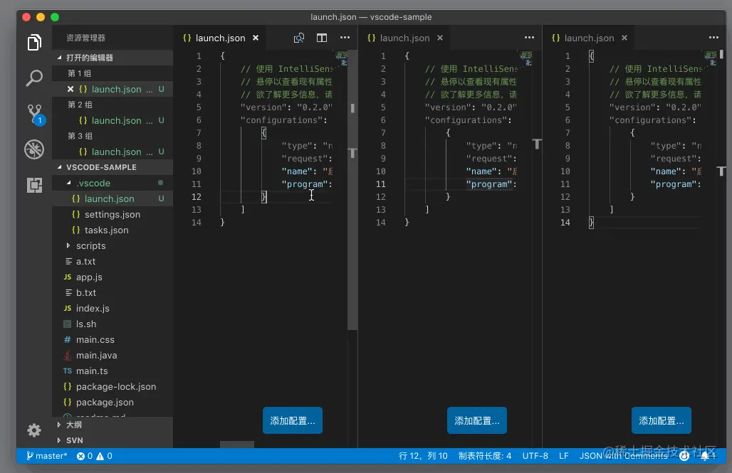Open a.txt in file tree

pos(113,261)
